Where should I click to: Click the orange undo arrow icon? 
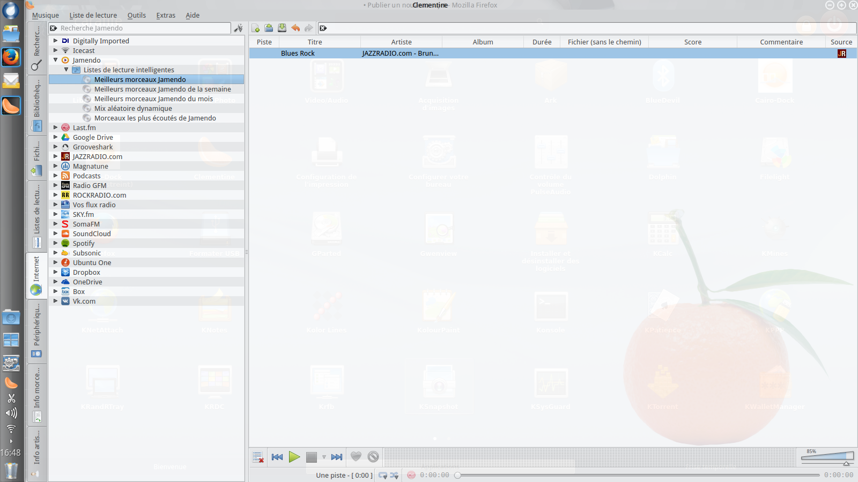[295, 28]
